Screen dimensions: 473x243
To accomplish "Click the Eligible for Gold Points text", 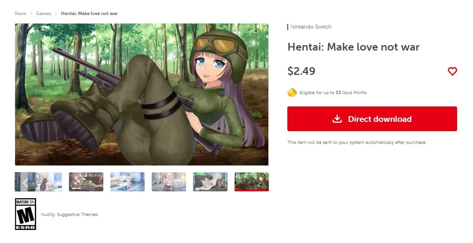I will 333,93.
